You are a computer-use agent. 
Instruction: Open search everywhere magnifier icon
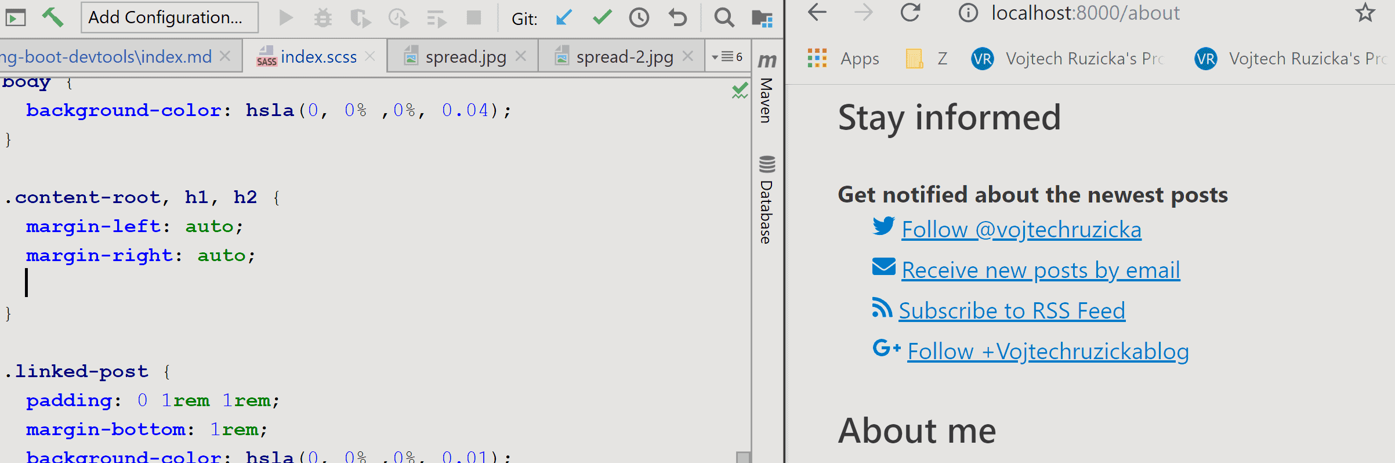click(723, 18)
